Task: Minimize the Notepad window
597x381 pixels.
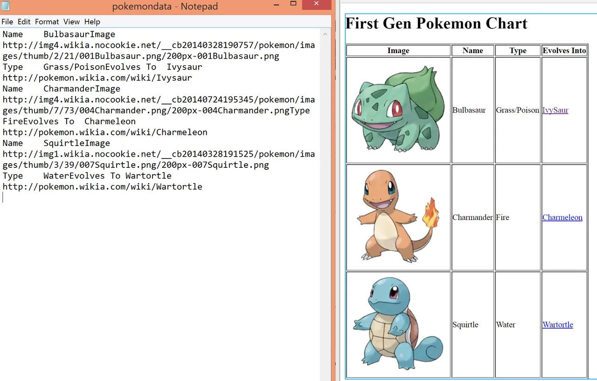Action: tap(277, 5)
